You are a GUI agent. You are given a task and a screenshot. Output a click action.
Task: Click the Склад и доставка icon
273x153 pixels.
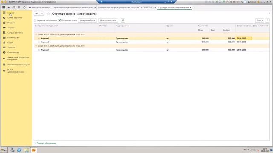coord(4,33)
